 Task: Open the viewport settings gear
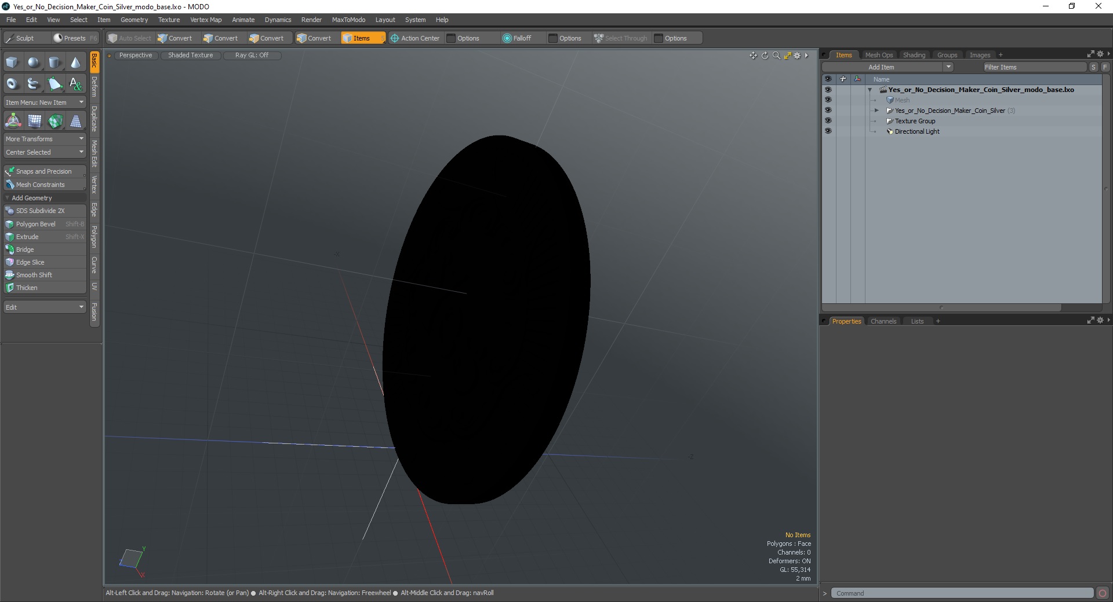[x=797, y=56]
